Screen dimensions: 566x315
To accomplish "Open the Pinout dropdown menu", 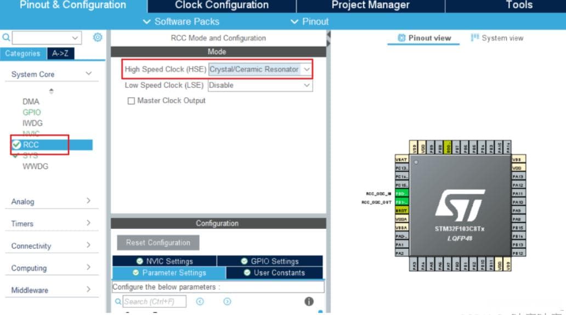I will pyautogui.click(x=310, y=21).
